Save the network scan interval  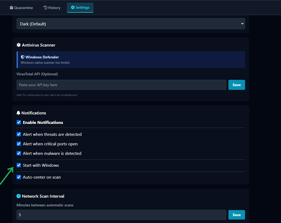click(237, 215)
